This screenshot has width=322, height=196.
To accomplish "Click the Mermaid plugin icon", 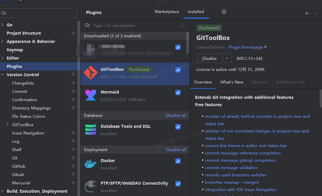I will point(91,95).
